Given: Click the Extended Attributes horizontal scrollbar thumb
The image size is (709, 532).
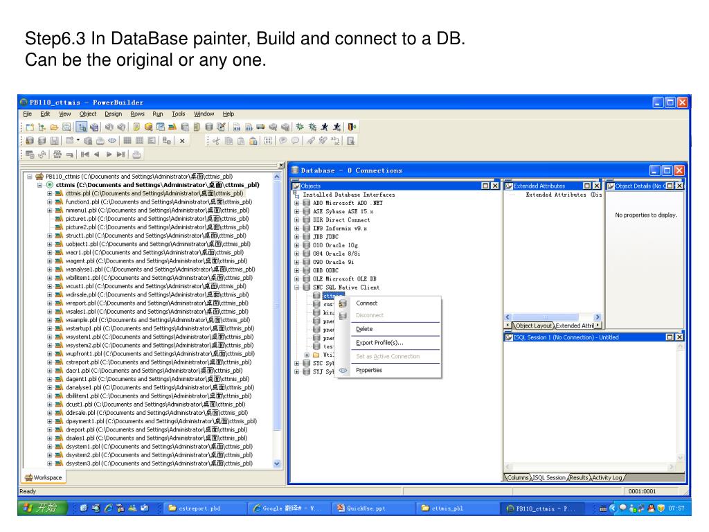Looking at the screenshot, I should 546,317.
